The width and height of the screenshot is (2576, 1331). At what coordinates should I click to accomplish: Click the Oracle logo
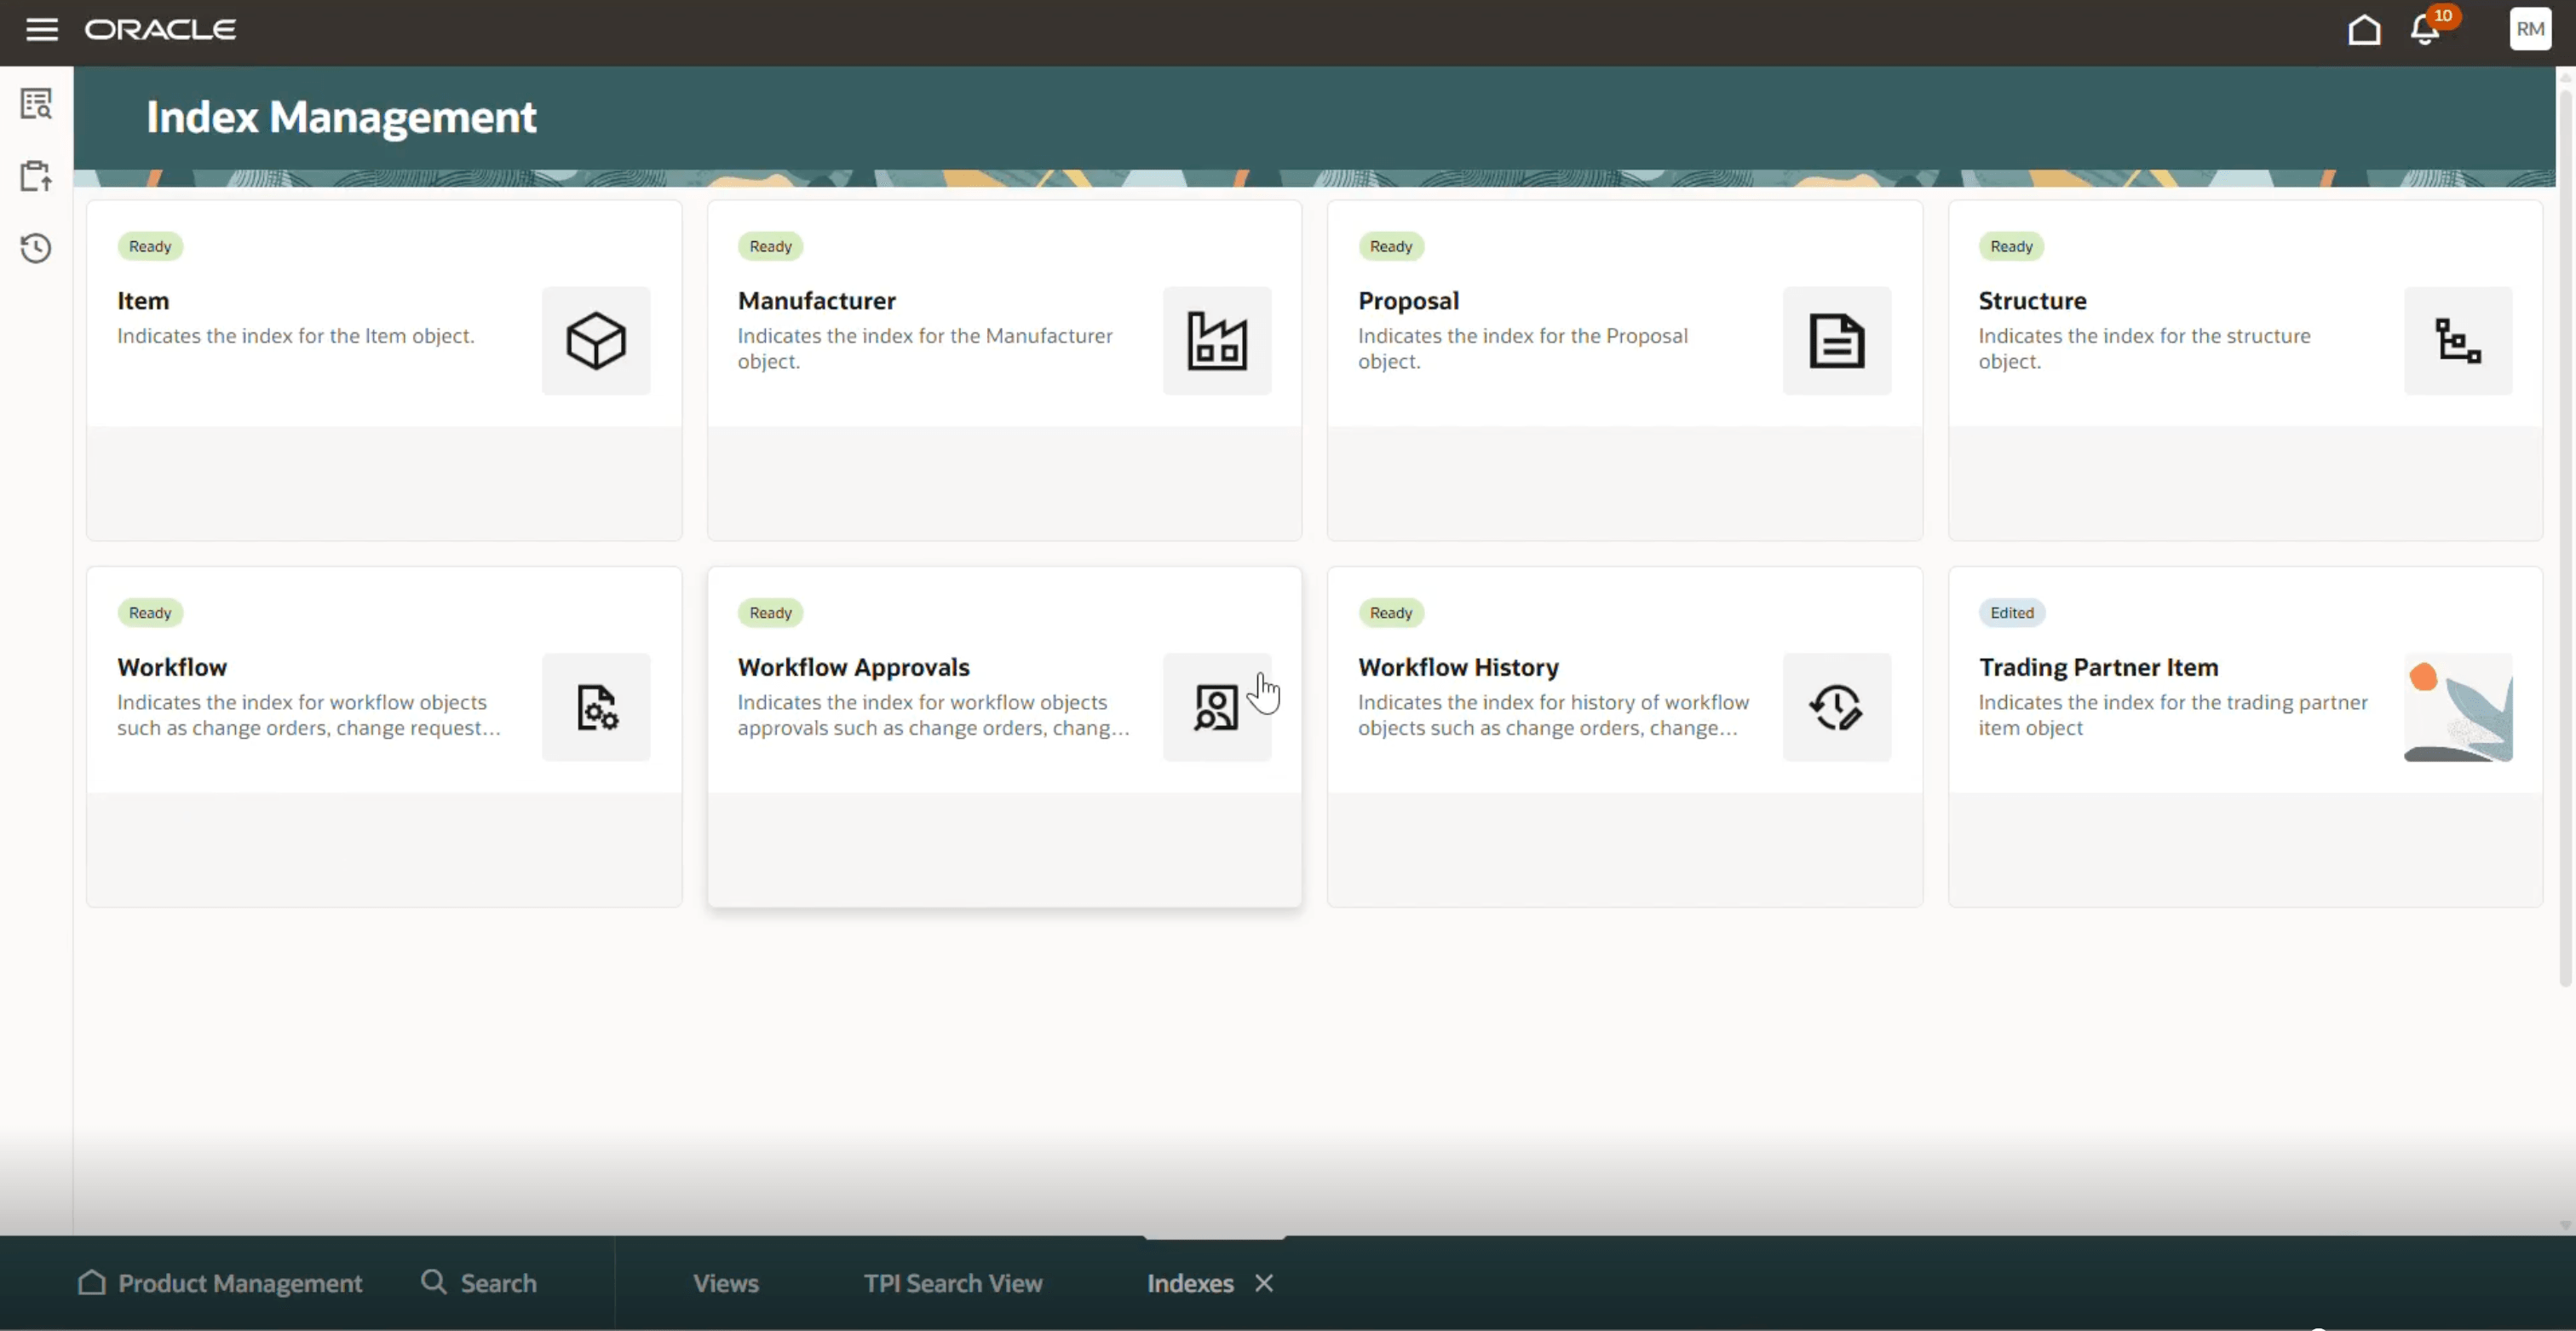coord(160,29)
